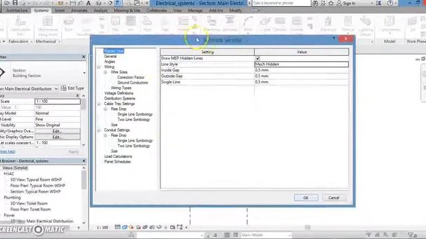The width and height of the screenshot is (426, 239).
Task: Toggle Thin Lines icon in quick access toolbar
Action: [118, 3]
